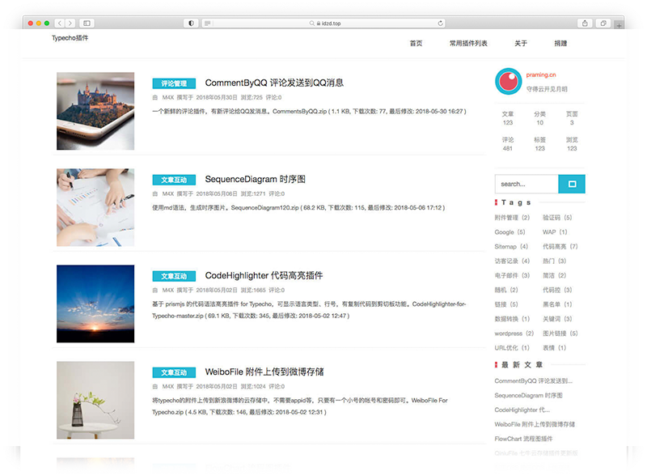Open recent post CommentByQQ 评论发送到... in sidebar
This screenshot has width=647, height=476.
coord(534,381)
